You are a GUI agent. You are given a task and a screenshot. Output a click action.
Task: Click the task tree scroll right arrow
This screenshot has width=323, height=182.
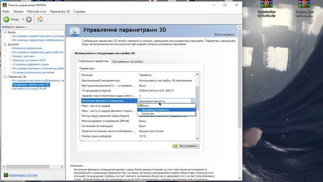62,166
